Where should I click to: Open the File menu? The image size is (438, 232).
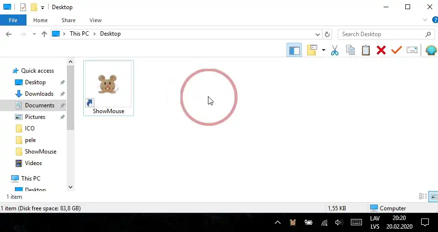[13, 20]
